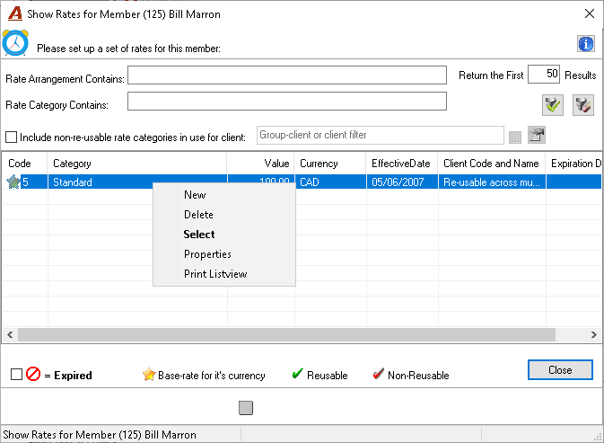Choose New from the context menu
Viewport: 604px width, 443px height.
click(224, 195)
